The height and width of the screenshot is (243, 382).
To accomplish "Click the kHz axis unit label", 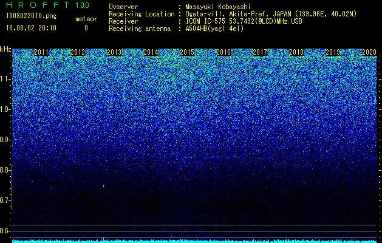I will point(5,49).
